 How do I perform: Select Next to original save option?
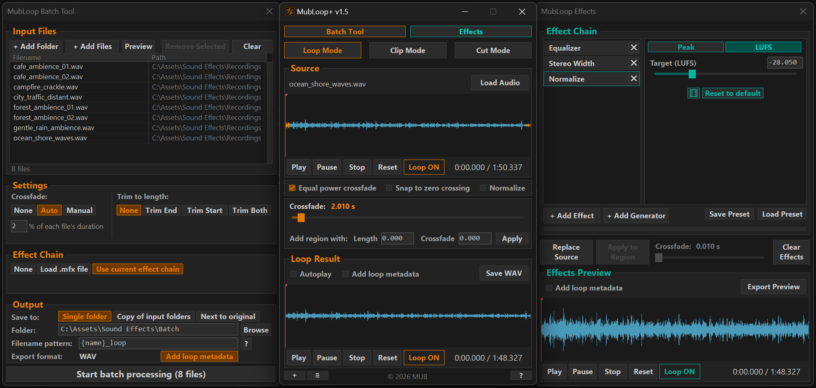[228, 316]
